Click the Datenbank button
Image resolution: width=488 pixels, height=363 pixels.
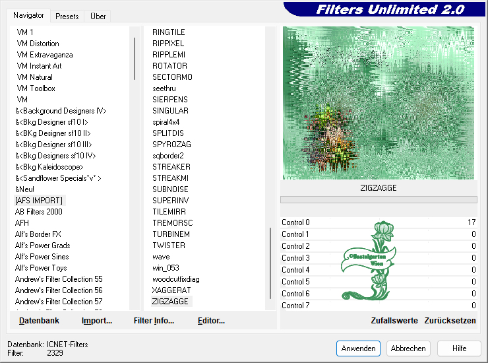point(39,321)
